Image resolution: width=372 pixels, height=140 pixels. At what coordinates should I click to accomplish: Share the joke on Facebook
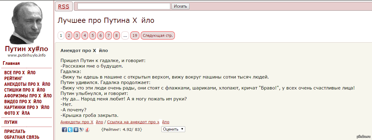pos(64,130)
